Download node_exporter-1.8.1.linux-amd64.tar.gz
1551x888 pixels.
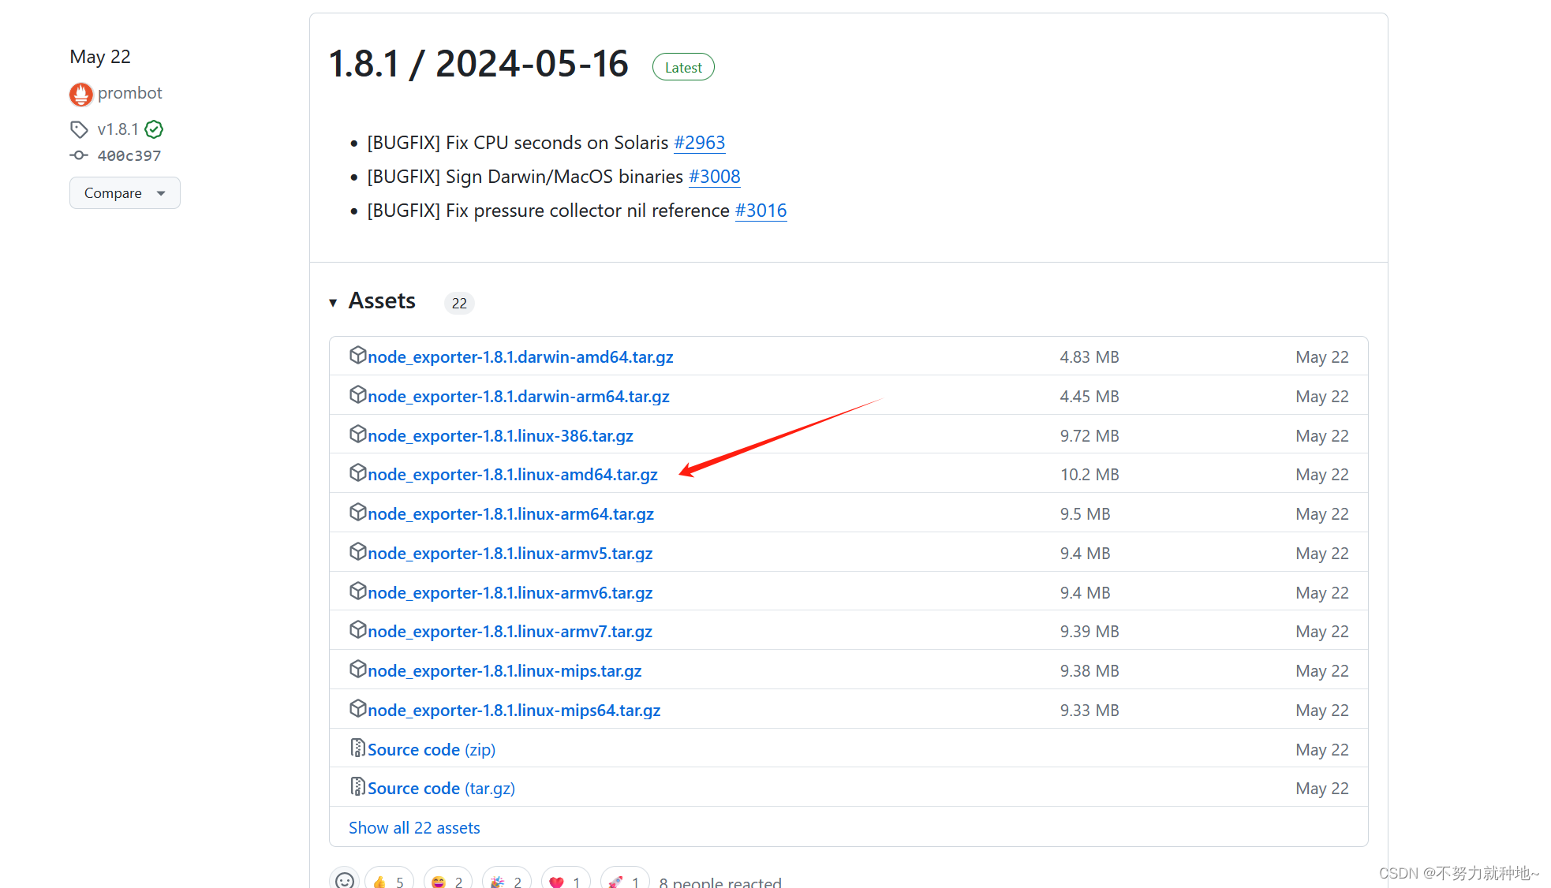(x=513, y=475)
